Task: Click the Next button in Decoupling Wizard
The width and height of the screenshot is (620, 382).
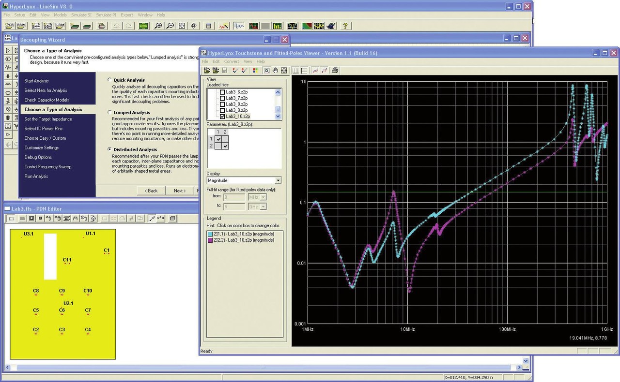Action: click(180, 191)
